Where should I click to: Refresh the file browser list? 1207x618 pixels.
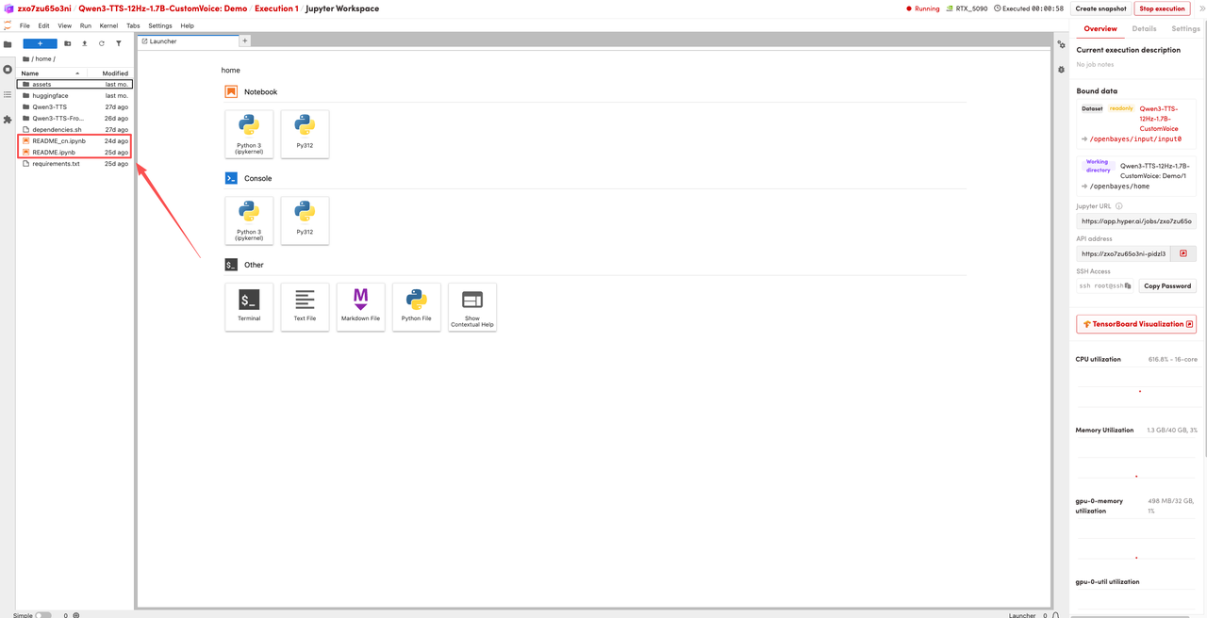[102, 43]
